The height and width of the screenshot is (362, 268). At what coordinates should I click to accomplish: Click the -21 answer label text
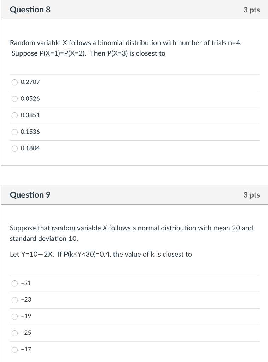coord(26,283)
